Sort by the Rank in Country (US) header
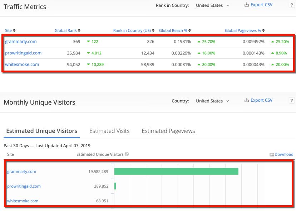 [x=132, y=30]
